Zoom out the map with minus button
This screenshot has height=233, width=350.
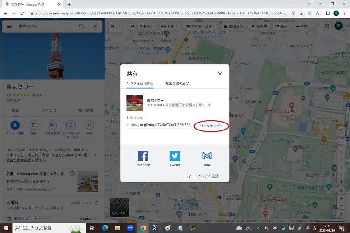point(341,206)
